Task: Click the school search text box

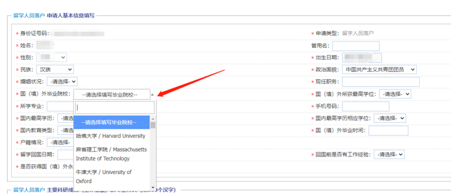Action: 115,108
